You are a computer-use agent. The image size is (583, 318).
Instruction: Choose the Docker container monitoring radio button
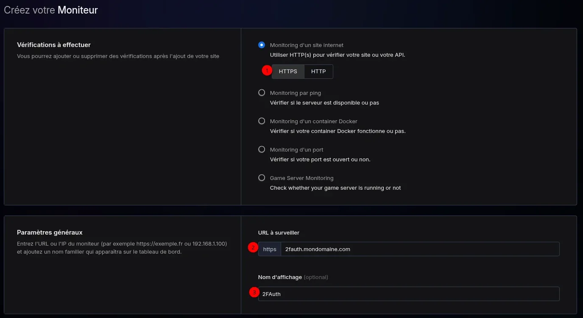pos(262,121)
